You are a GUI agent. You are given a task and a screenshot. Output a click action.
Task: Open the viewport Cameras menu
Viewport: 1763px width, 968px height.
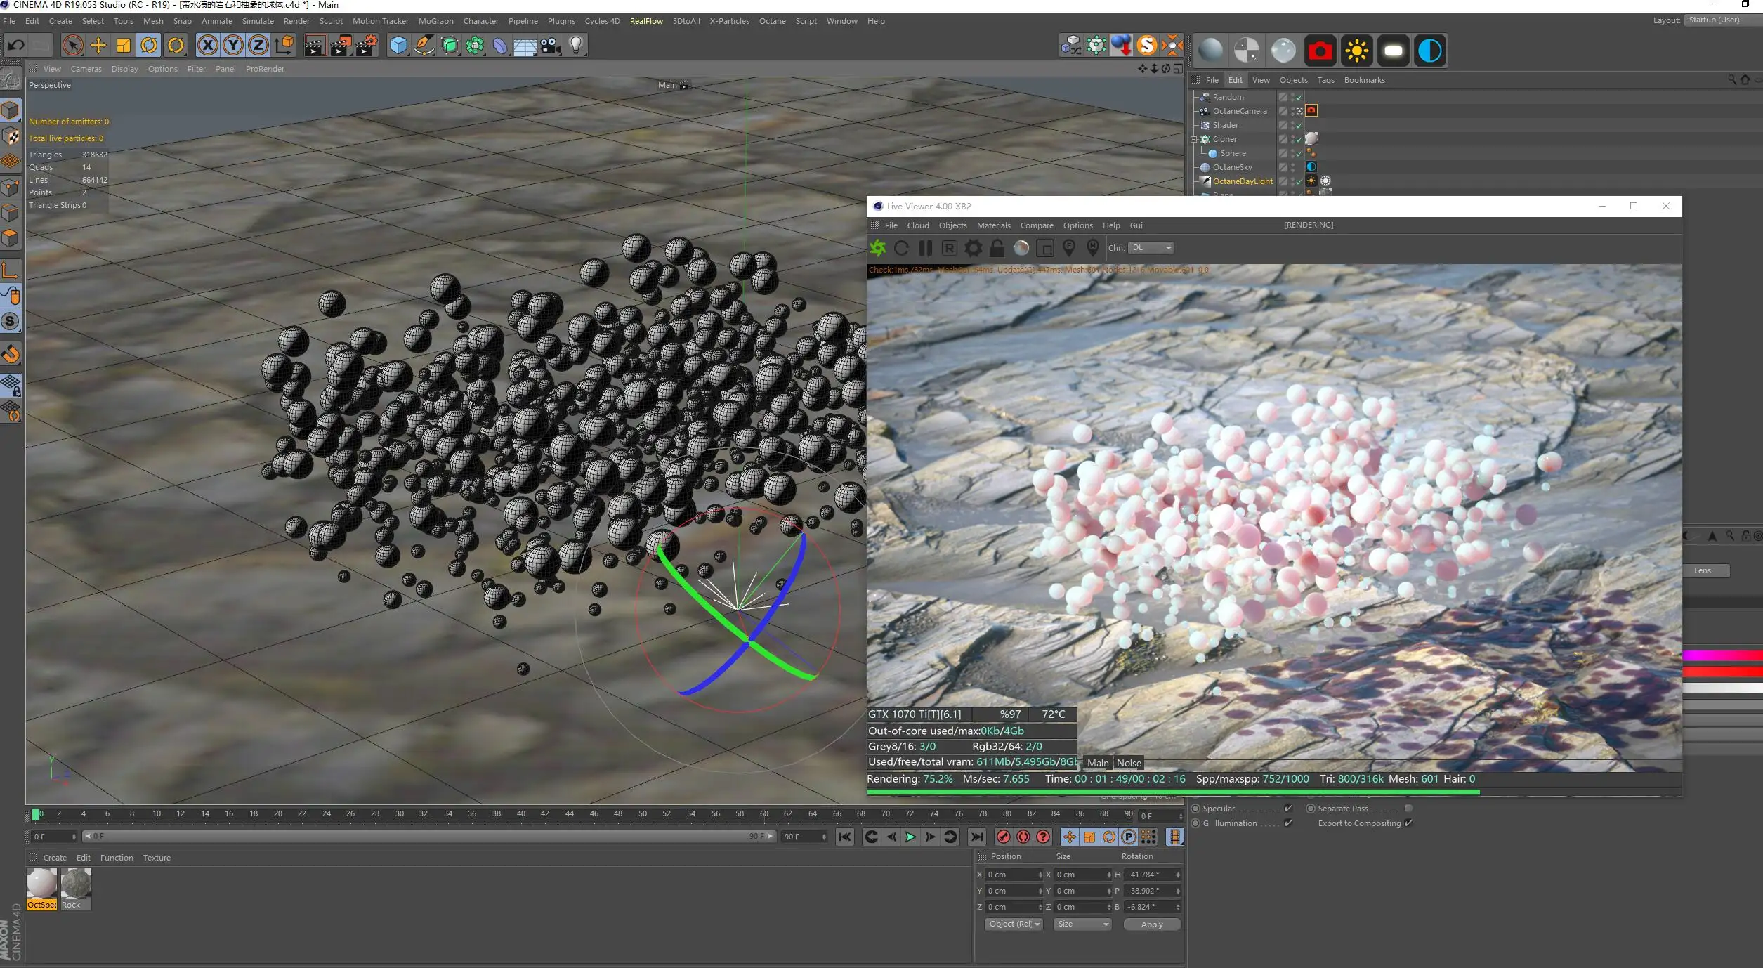point(86,69)
